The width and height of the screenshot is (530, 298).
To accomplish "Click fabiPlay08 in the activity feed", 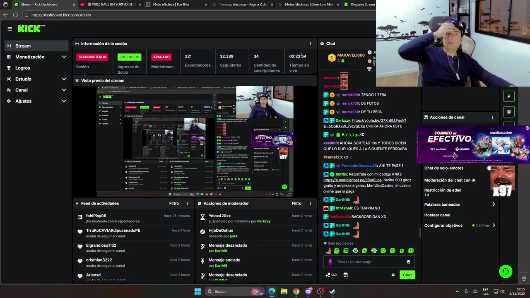I will point(96,216).
